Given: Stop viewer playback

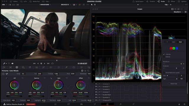Looking at the screenshot, I should coord(41,64).
